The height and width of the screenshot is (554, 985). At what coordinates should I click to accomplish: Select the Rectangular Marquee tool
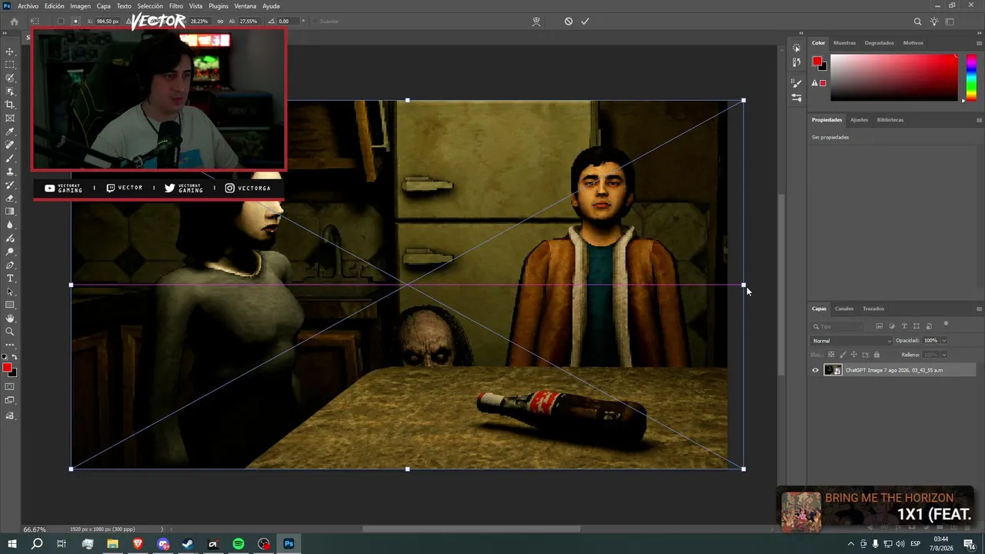click(10, 65)
